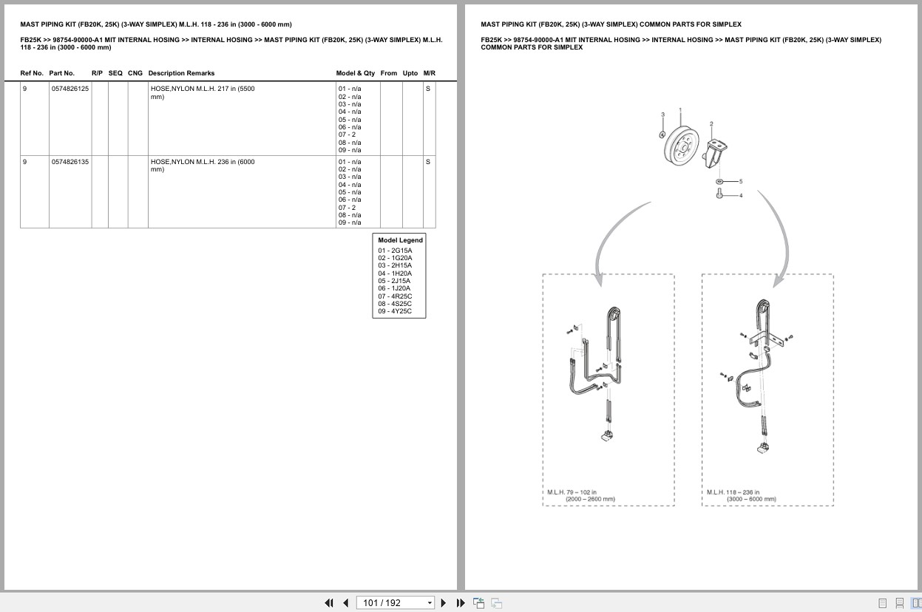
Task: Open the page number dropdown arrow
Action: tap(430, 603)
